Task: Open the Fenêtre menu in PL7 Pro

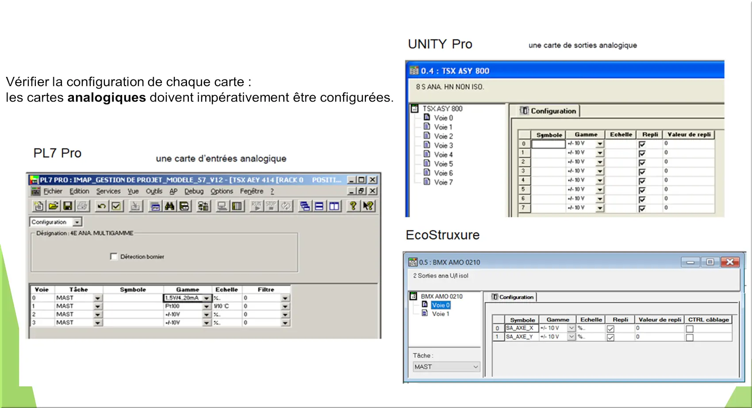Action: tap(252, 191)
